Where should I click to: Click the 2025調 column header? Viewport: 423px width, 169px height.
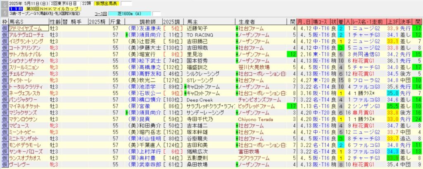pyautogui.click(x=173, y=22)
